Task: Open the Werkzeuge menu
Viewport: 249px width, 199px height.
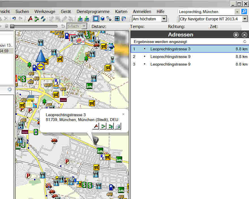Action: [45, 12]
